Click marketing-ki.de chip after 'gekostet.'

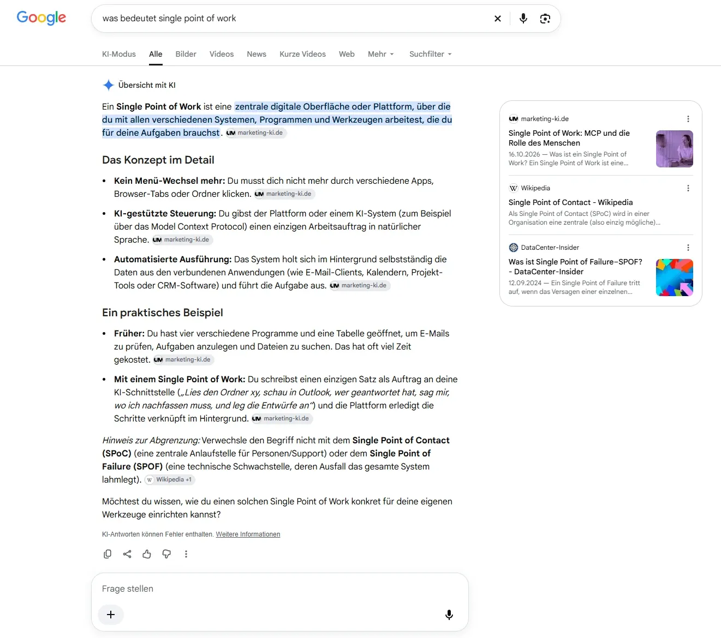coord(183,360)
